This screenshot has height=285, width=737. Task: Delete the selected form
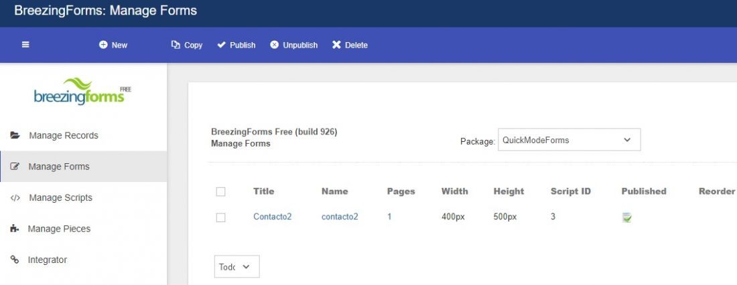pos(350,45)
